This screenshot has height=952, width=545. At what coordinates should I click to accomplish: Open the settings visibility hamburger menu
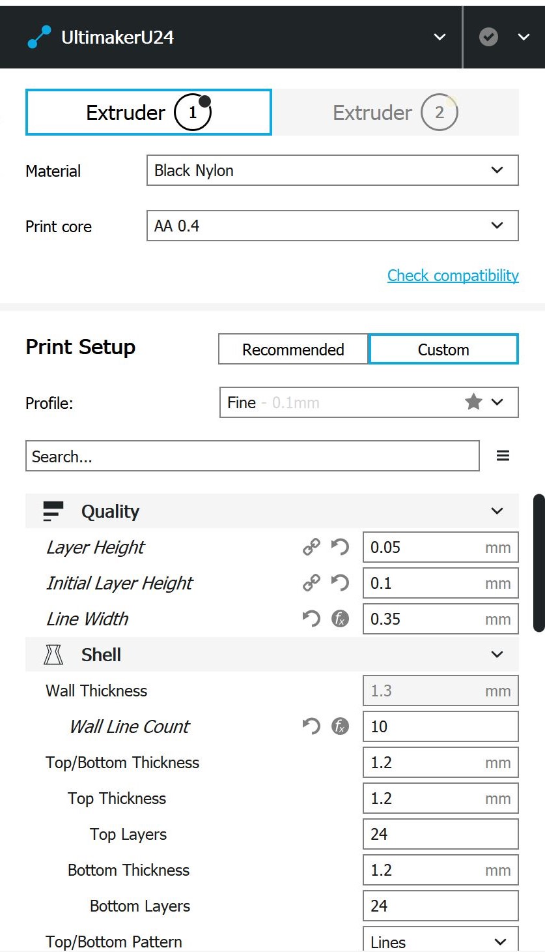click(503, 456)
